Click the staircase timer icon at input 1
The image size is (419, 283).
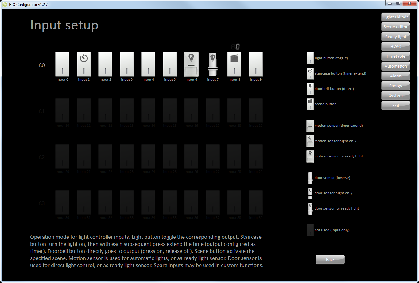pos(84,64)
